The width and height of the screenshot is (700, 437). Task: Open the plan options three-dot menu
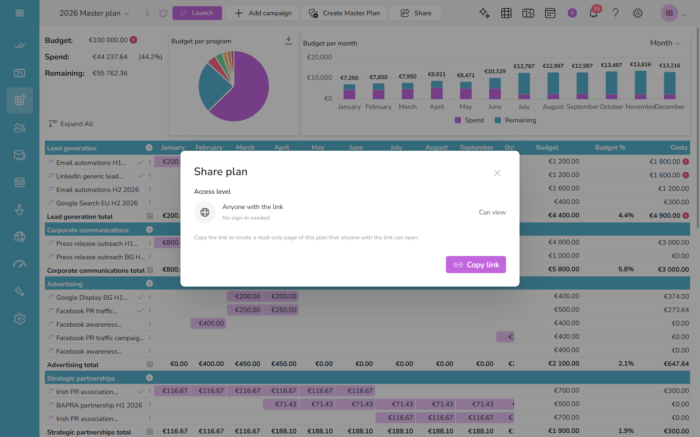[x=147, y=13]
